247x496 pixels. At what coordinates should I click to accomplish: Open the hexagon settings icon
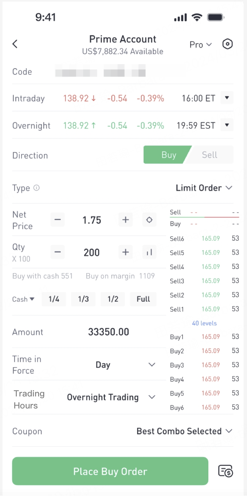(227, 44)
